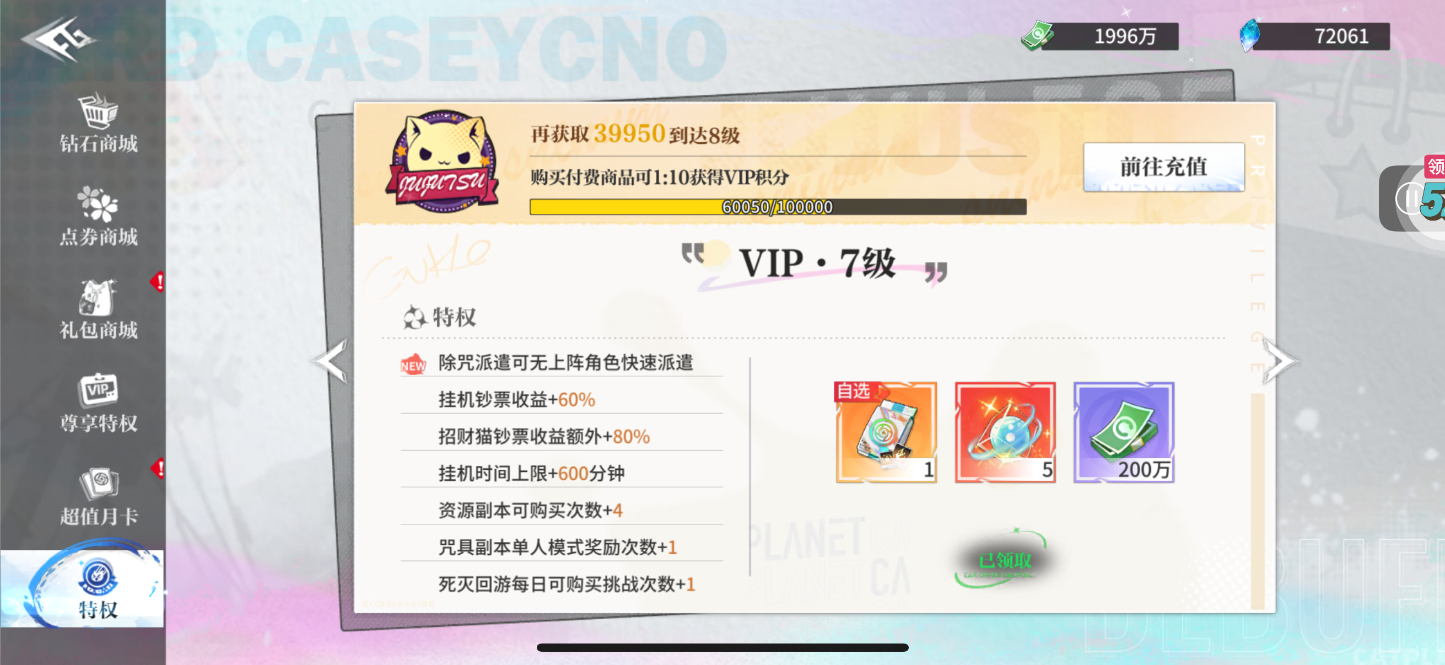The image size is (1445, 665).
Task: View the red crystal orb reward
Action: point(1005,432)
